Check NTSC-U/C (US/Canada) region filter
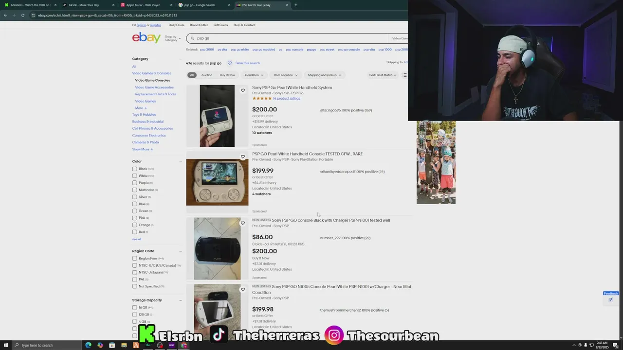The image size is (623, 350). point(134,265)
